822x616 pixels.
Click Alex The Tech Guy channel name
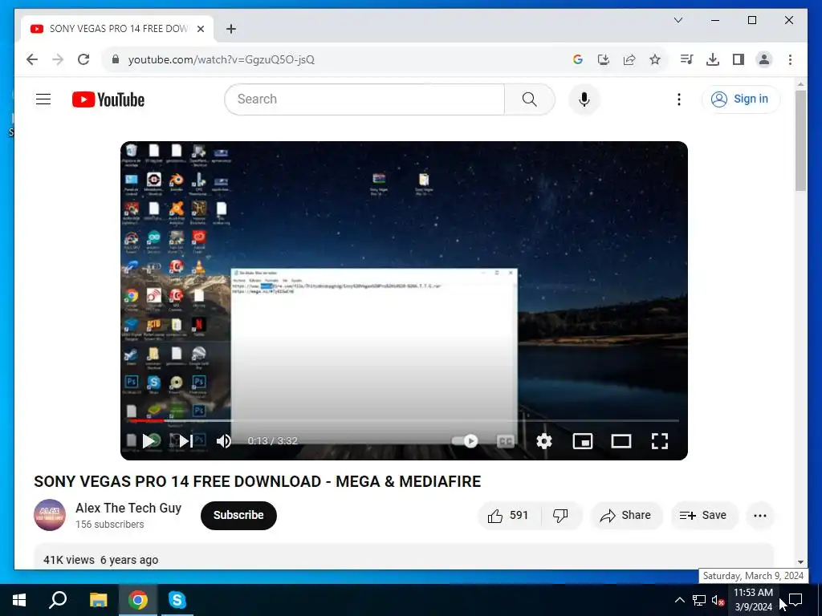[128, 508]
